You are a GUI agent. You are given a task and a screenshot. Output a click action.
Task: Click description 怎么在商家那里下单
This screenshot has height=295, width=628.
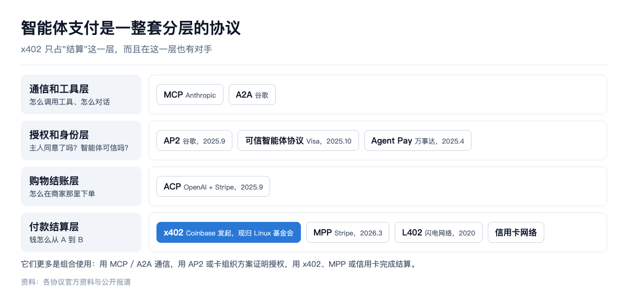62,194
